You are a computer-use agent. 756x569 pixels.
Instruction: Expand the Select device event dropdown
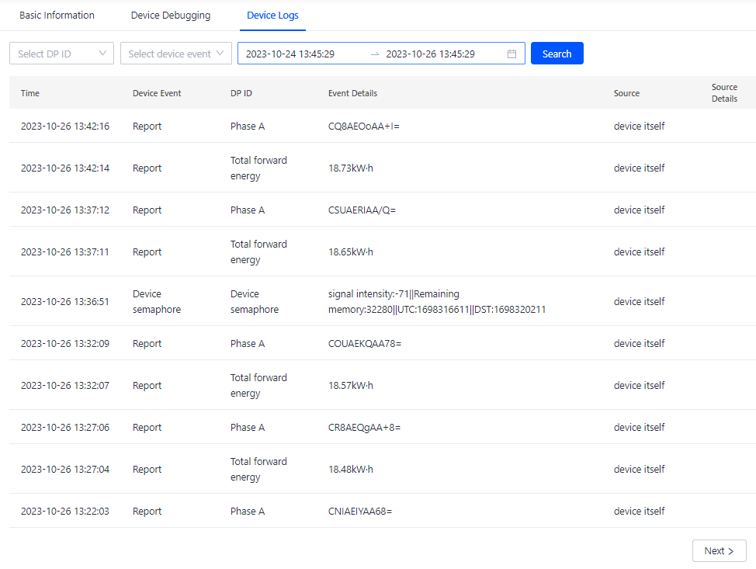coord(175,54)
